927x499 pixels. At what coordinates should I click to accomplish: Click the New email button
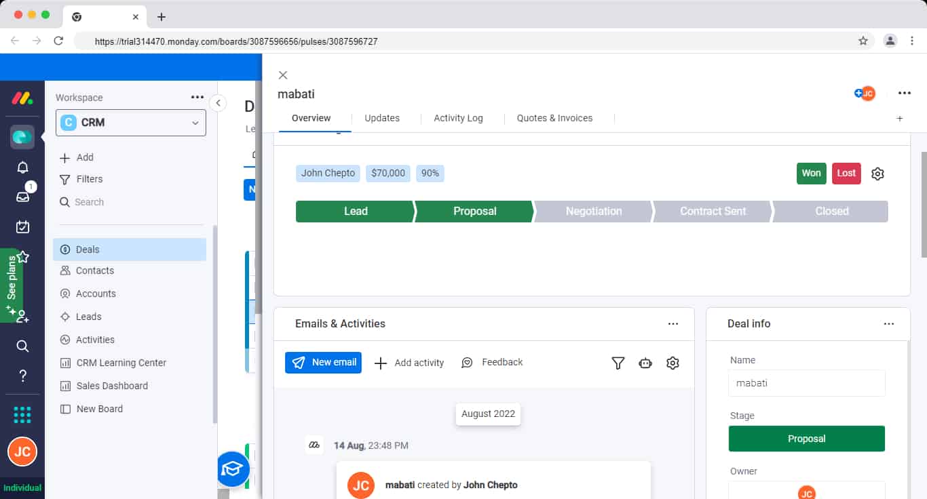323,363
